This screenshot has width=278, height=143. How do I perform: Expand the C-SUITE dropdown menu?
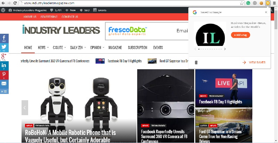pos(59,48)
